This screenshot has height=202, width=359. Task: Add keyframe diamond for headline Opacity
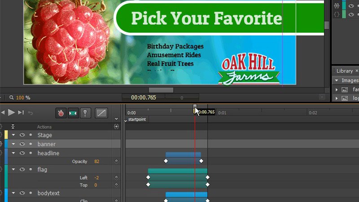[116, 161]
